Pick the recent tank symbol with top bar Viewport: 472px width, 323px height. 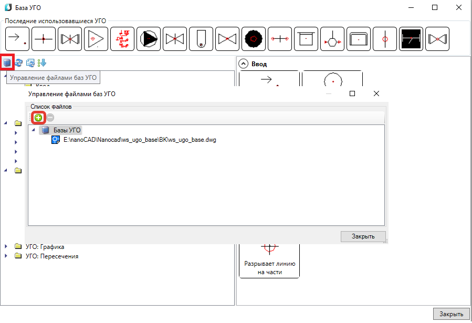[306, 39]
